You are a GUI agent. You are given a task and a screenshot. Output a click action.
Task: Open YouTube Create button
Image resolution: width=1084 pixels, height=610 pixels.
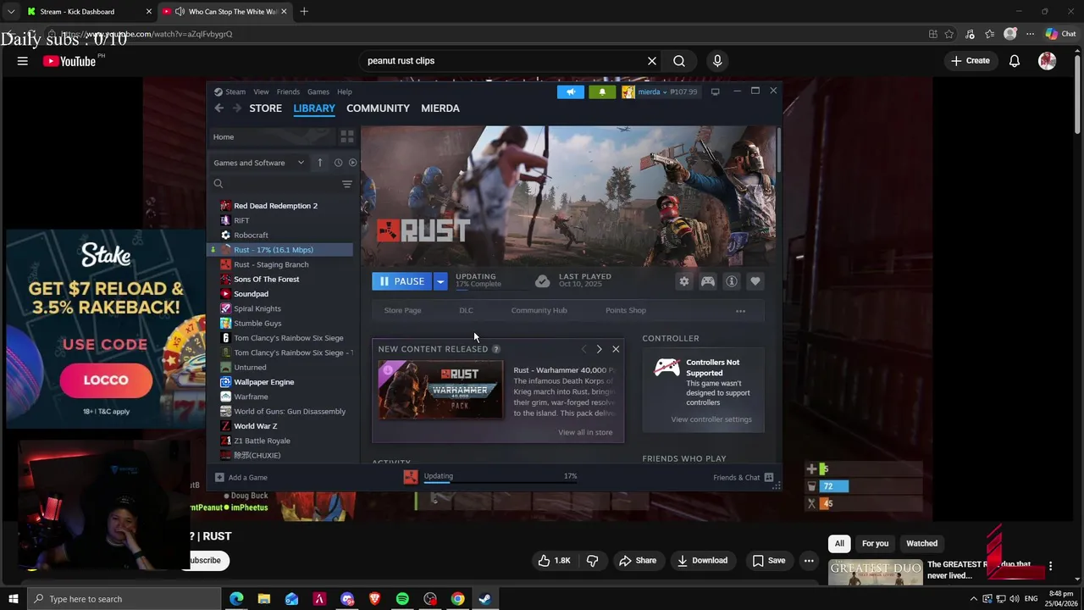[x=971, y=61]
